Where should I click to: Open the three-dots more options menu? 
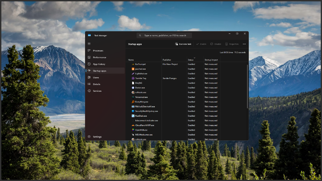point(244,44)
